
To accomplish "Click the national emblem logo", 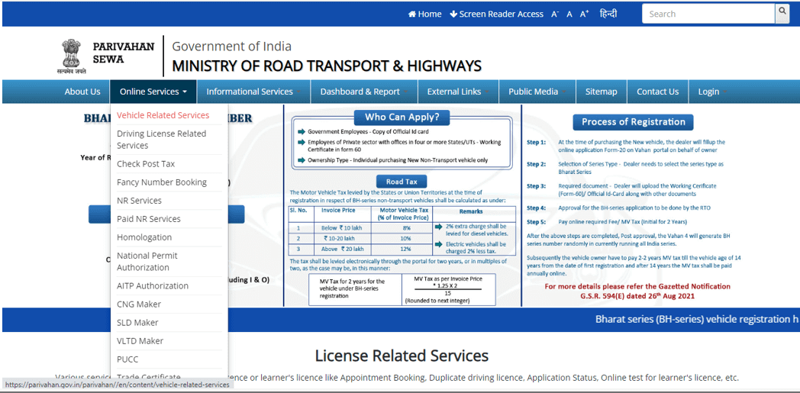I will (71, 57).
